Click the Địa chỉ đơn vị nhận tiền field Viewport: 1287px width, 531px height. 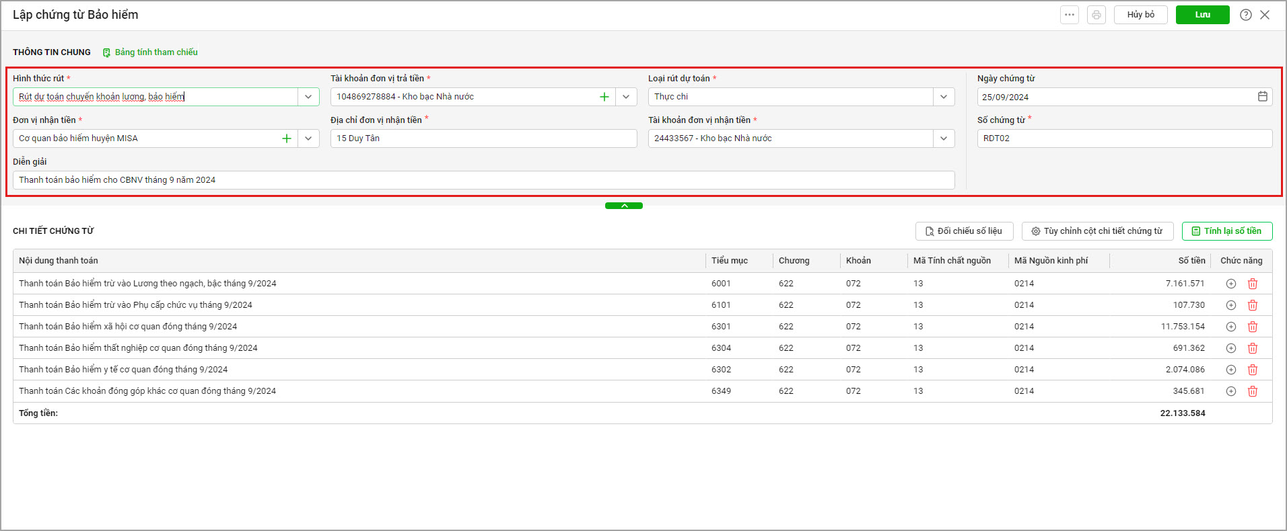click(484, 138)
